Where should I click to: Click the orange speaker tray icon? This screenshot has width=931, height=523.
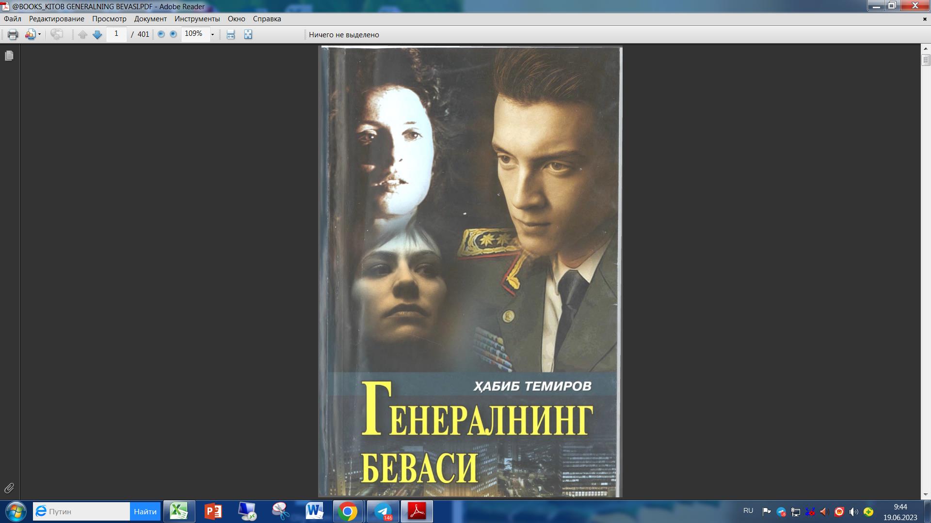coord(824,511)
